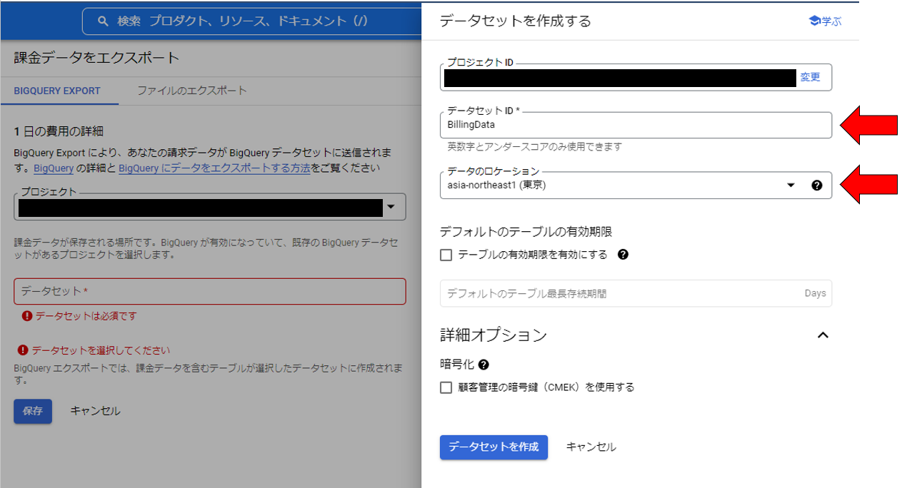
Task: Click the 1 日の費用の詳細 heading
Action: click(59, 131)
